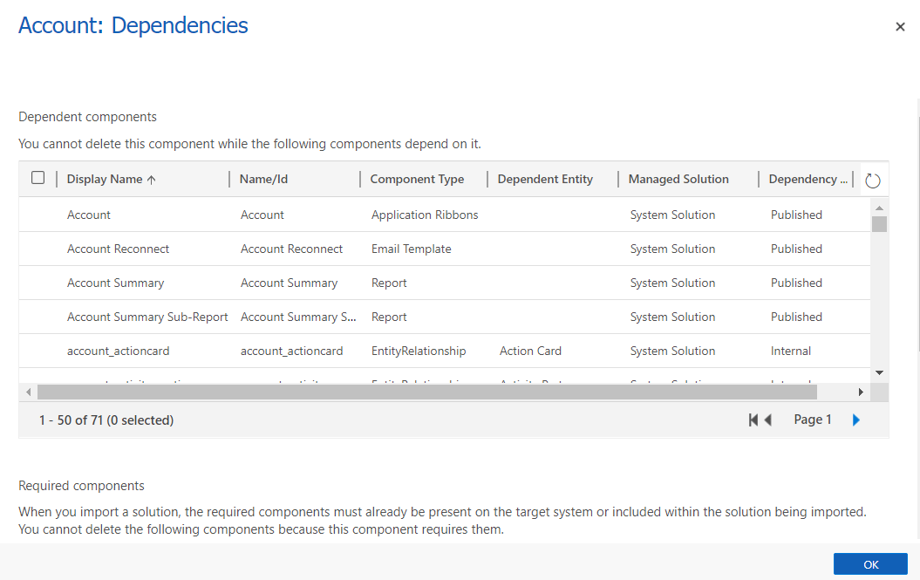
Task: Jump to the first page of results
Action: [x=753, y=420]
